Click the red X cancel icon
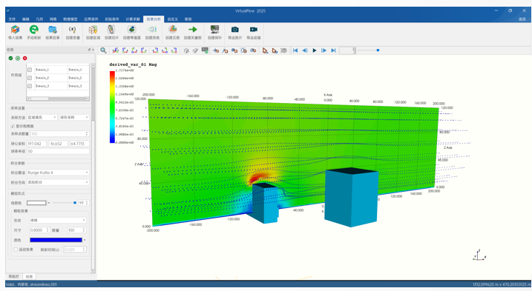The width and height of the screenshot is (532, 291). pyautogui.click(x=24, y=58)
